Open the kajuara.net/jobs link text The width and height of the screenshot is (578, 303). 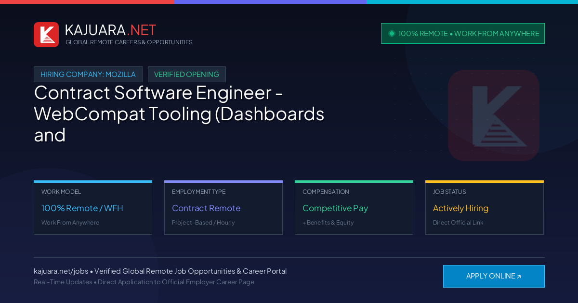[x=61, y=271]
